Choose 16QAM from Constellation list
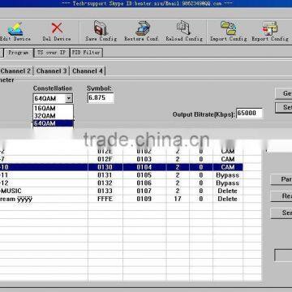 click(53, 109)
